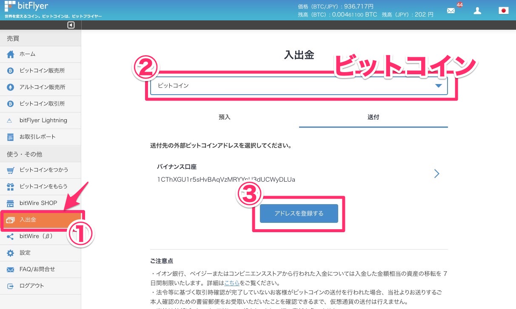The height and width of the screenshot is (309, 516).
Task: Open ホーム from the sidebar
Action: click(x=27, y=54)
